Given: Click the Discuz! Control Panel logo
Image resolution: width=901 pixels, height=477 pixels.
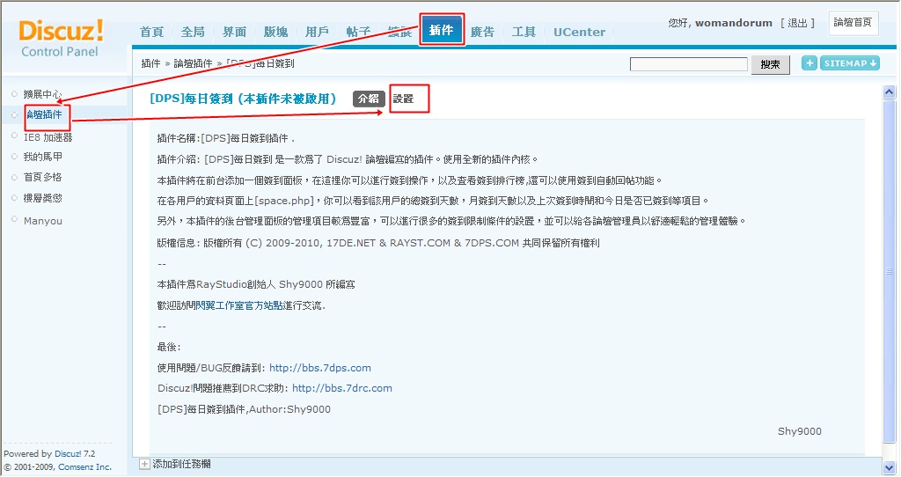Looking at the screenshot, I should click(61, 39).
